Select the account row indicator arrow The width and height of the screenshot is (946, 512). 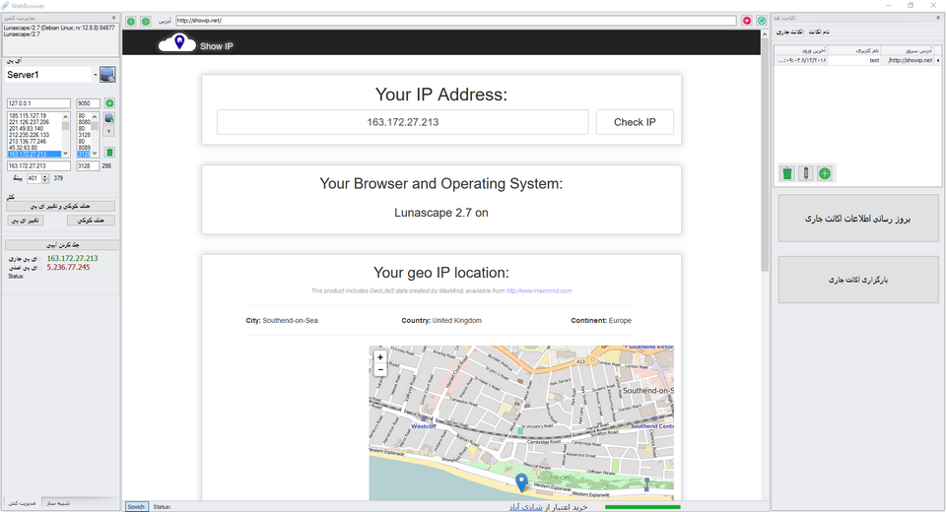(937, 61)
